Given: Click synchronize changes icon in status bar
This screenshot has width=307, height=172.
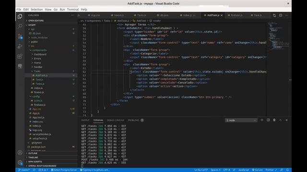Looking at the screenshot, I should [x=34, y=170].
